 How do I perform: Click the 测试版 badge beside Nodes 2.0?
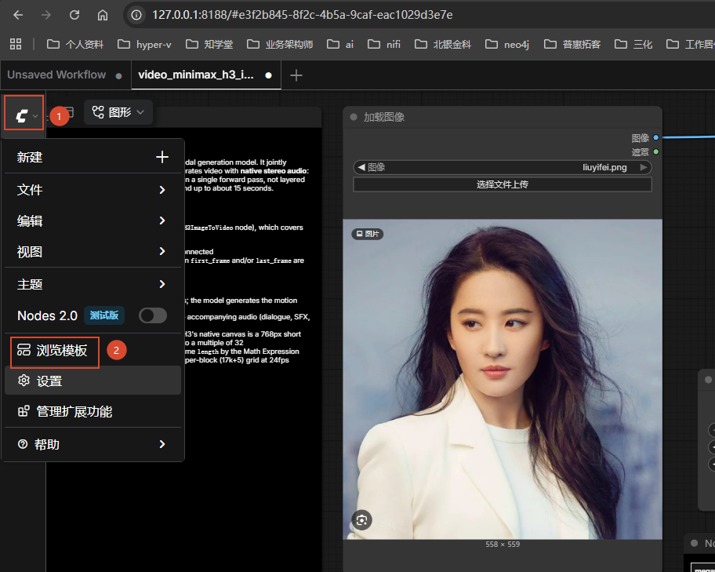pyautogui.click(x=104, y=315)
